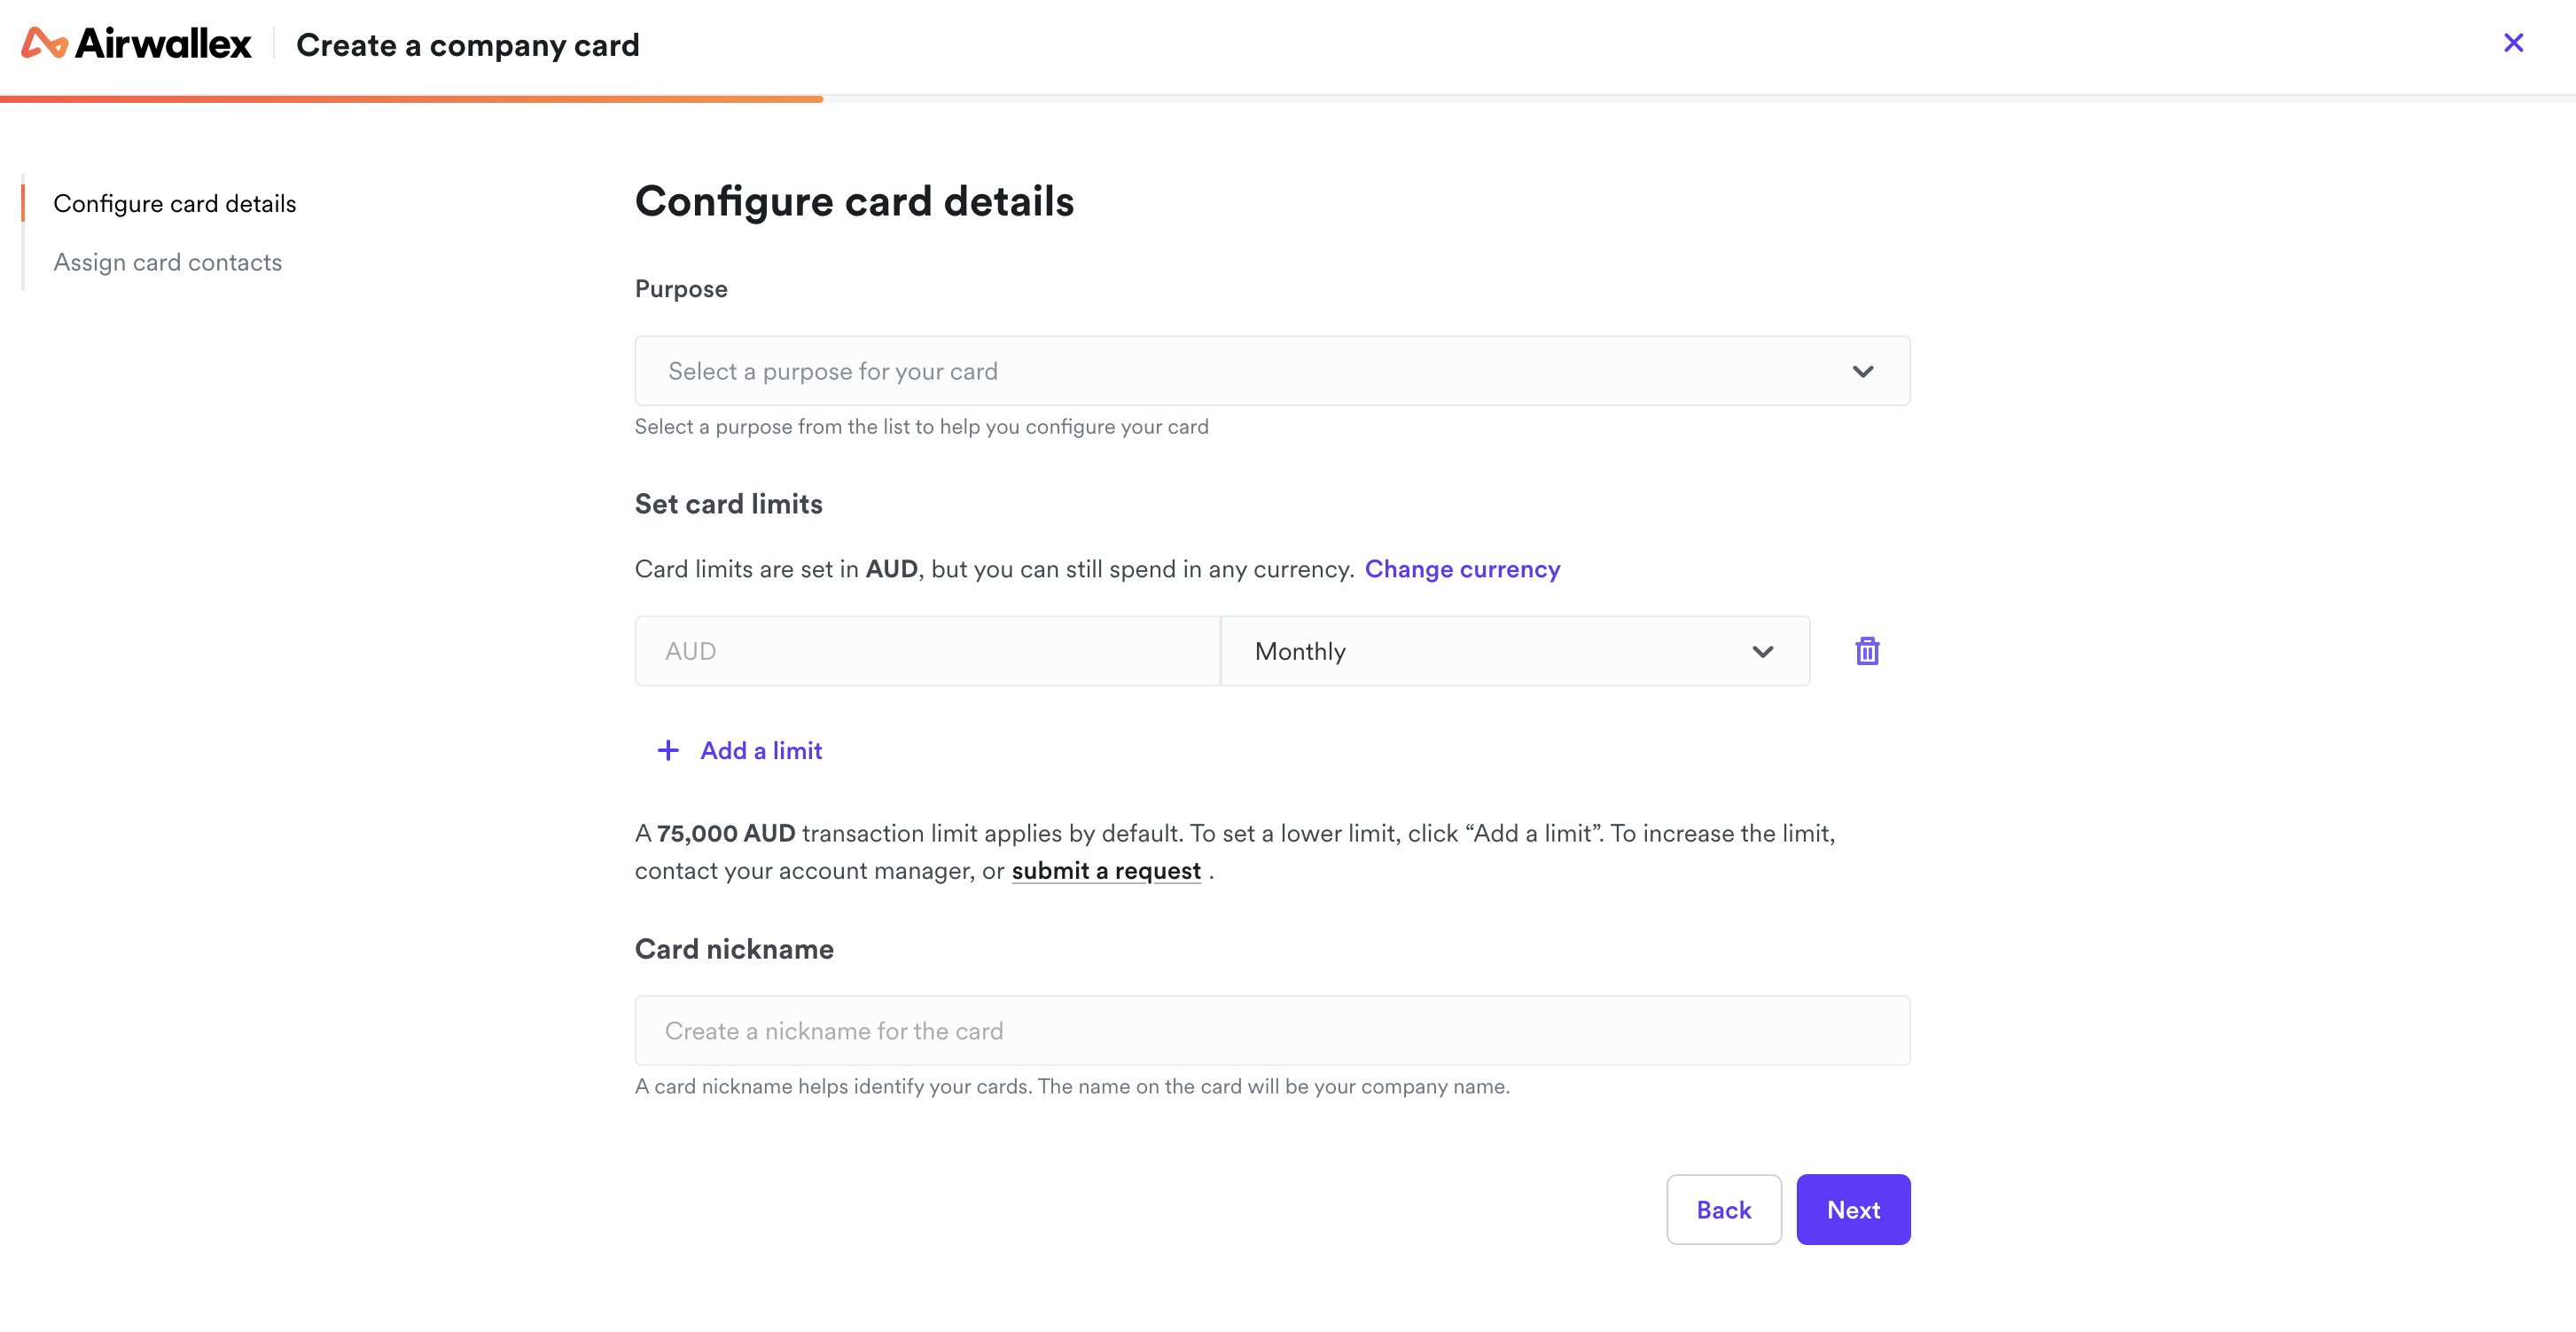Close the Create a company card dialog
The image size is (2576, 1332).
point(2513,43)
